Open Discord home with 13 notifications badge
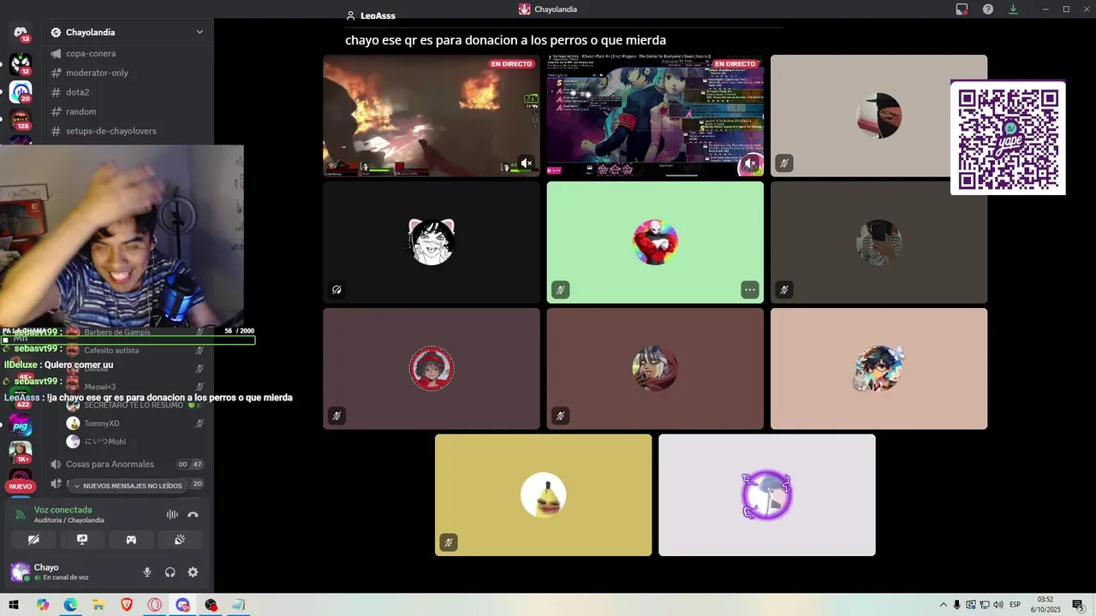Viewport: 1096px width, 616px height. point(21,34)
